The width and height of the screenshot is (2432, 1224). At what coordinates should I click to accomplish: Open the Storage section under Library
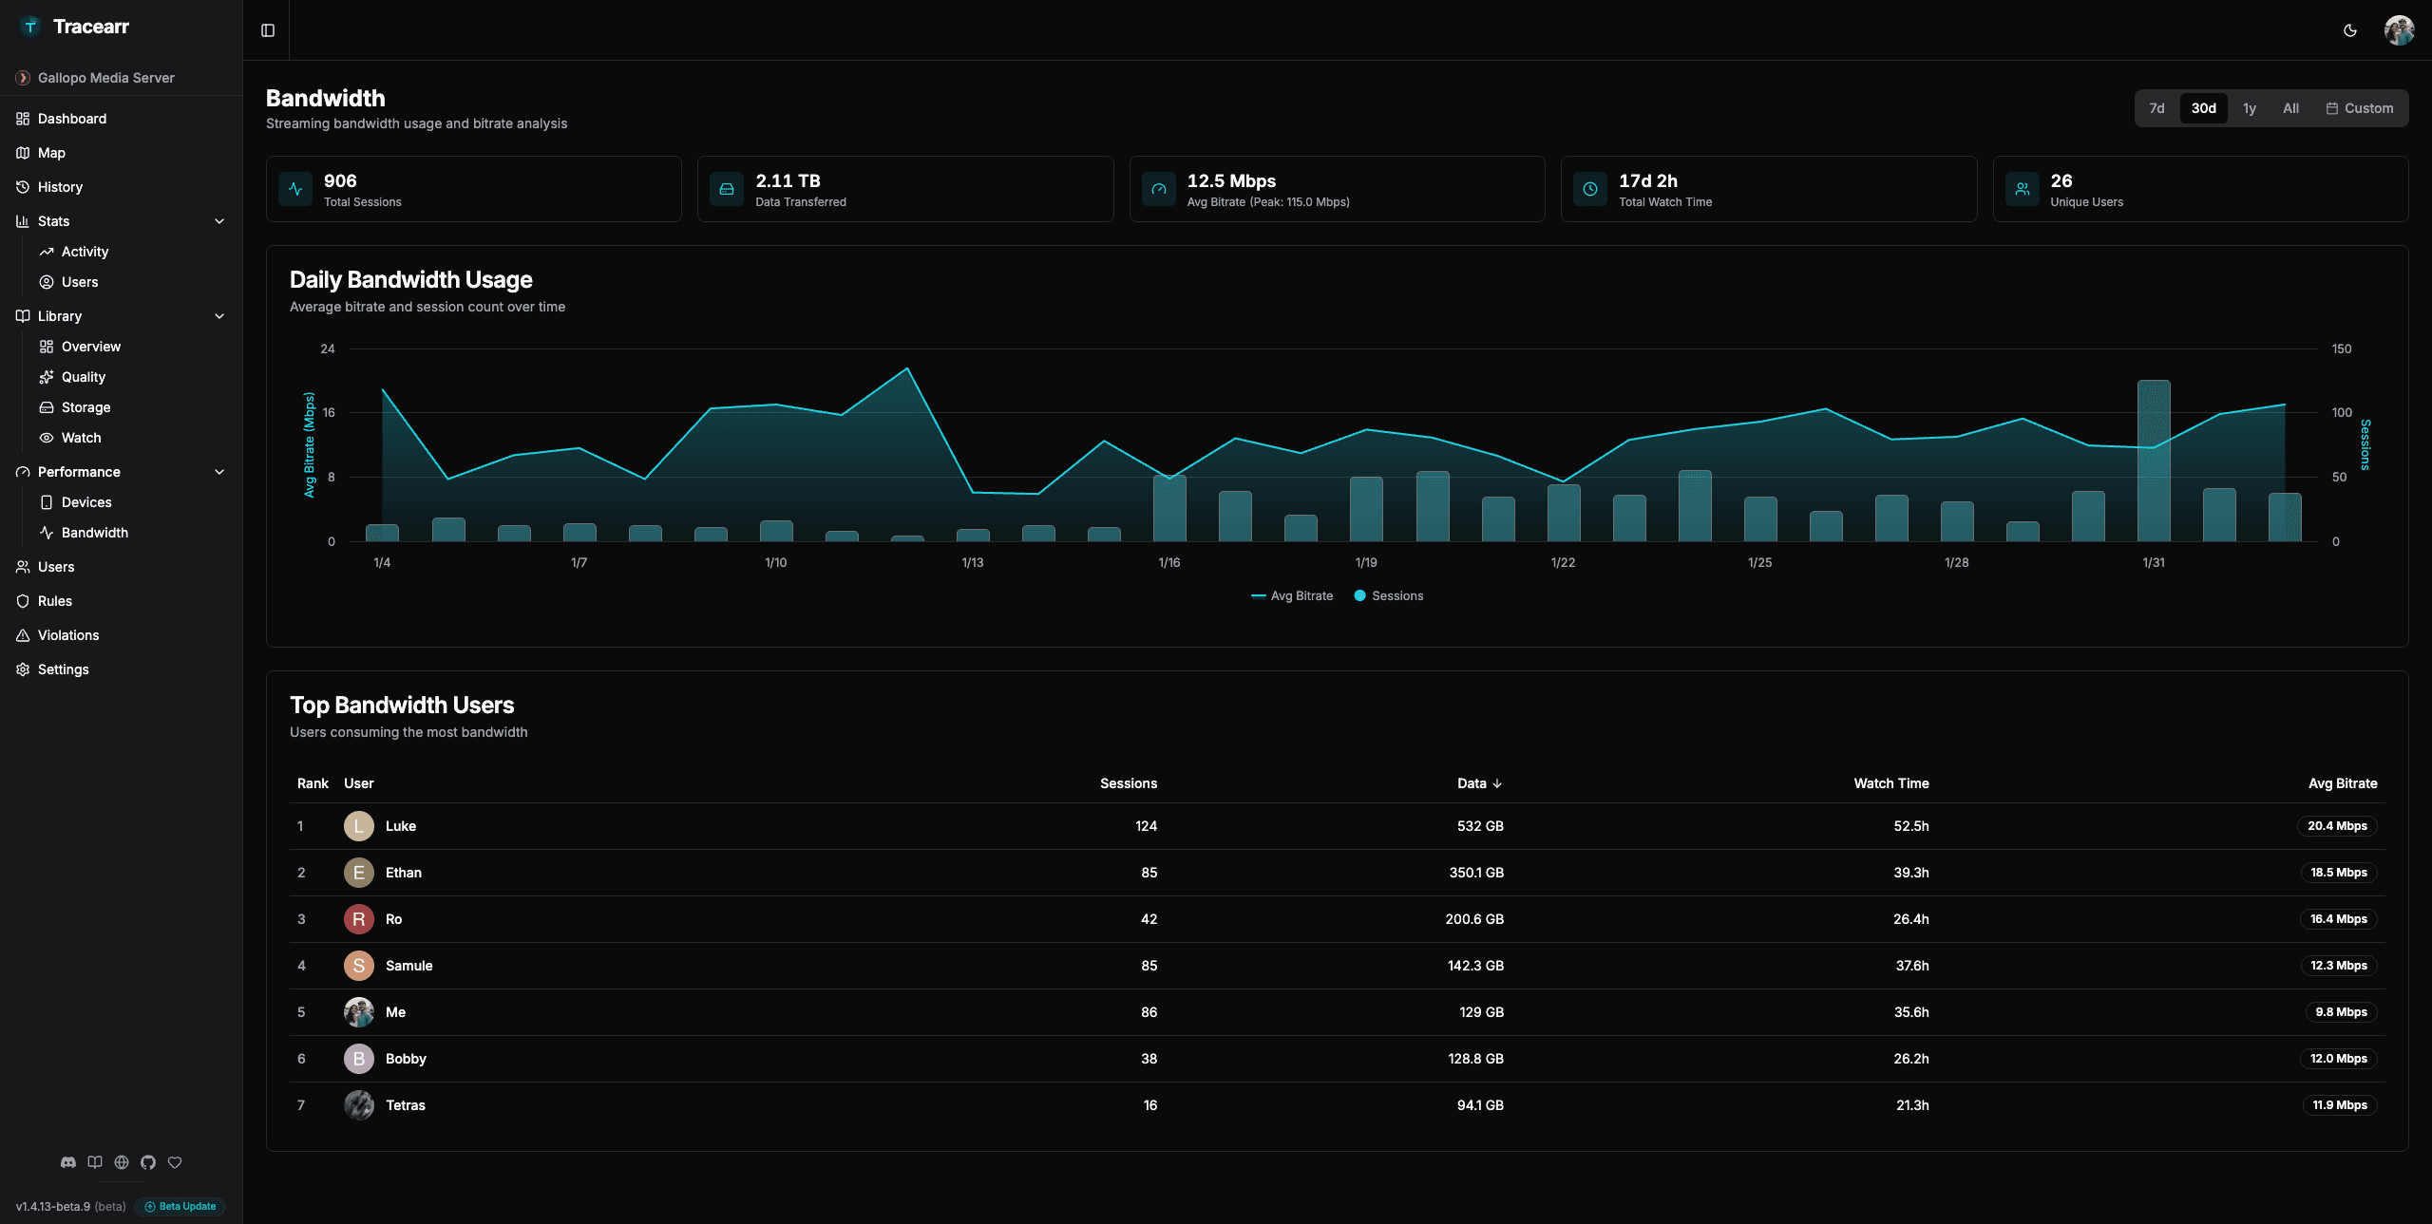[x=86, y=406]
